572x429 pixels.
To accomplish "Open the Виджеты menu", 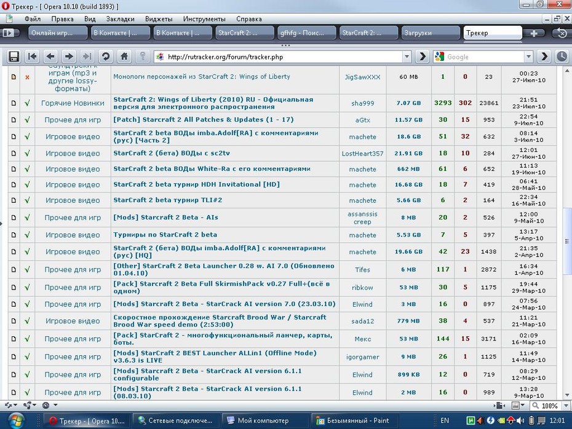I will coord(159,19).
